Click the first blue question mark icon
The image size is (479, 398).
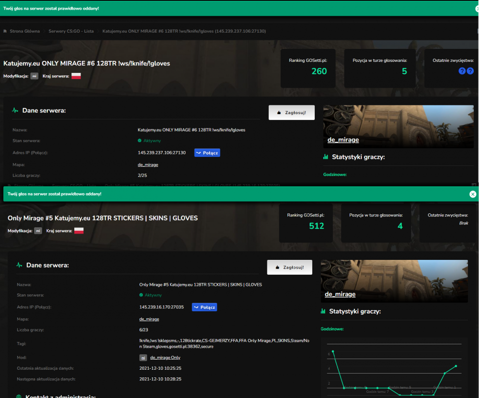coord(462,71)
